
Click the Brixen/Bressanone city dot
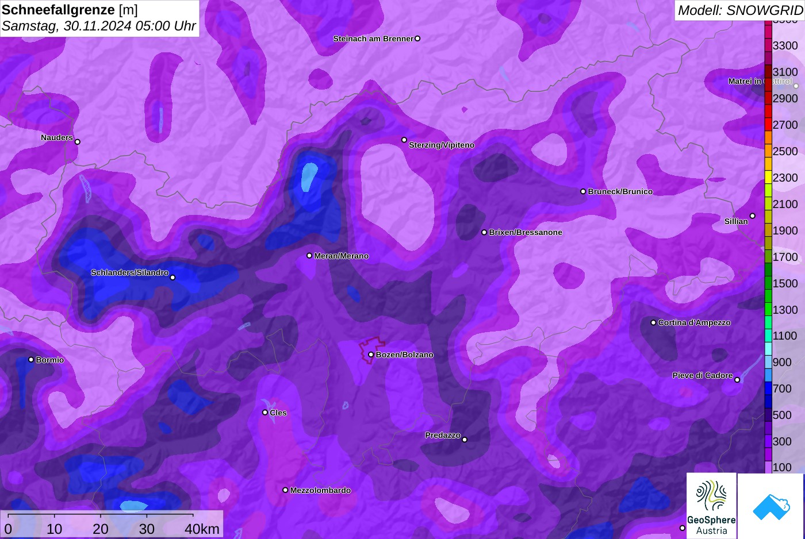tap(484, 232)
